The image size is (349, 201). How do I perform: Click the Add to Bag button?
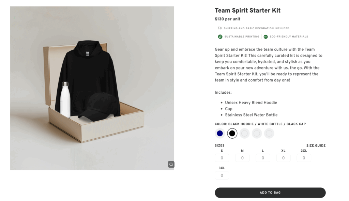[270, 192]
